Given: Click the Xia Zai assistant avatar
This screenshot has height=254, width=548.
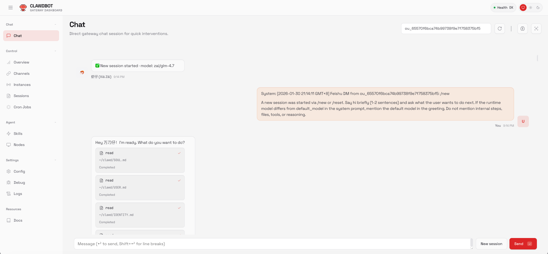Looking at the screenshot, I should [x=82, y=72].
